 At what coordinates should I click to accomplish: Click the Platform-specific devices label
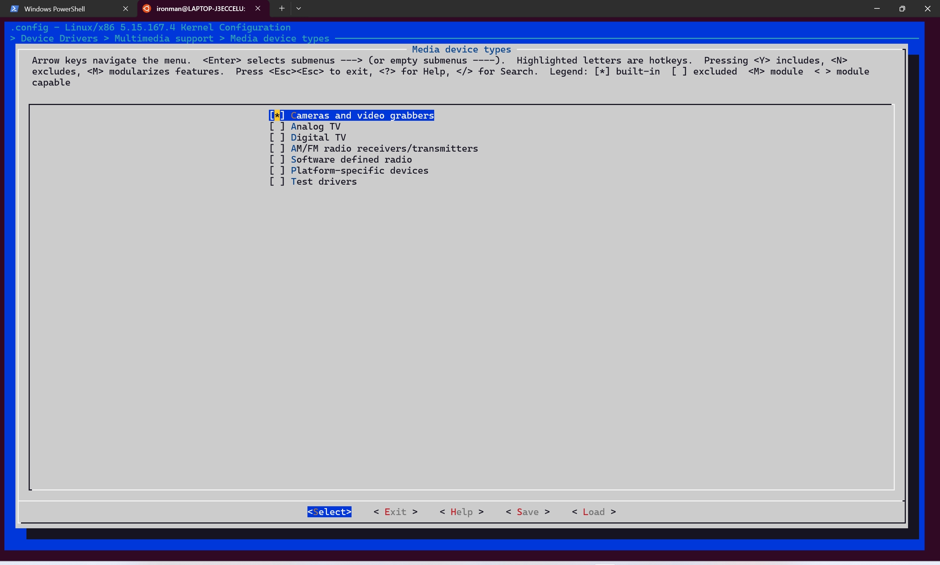pyautogui.click(x=360, y=171)
